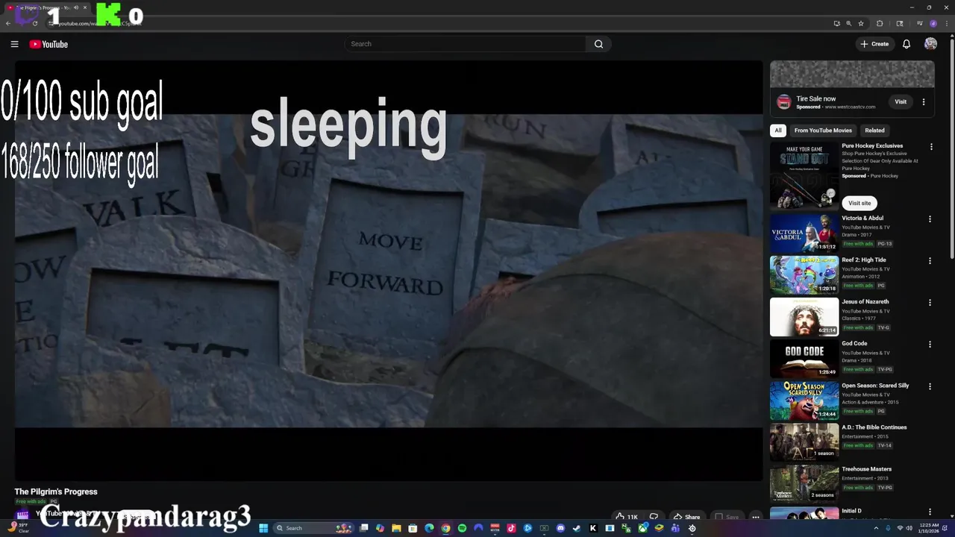The image size is (955, 537).
Task: Open more options for Jesus of Nazareth
Action: pyautogui.click(x=930, y=303)
